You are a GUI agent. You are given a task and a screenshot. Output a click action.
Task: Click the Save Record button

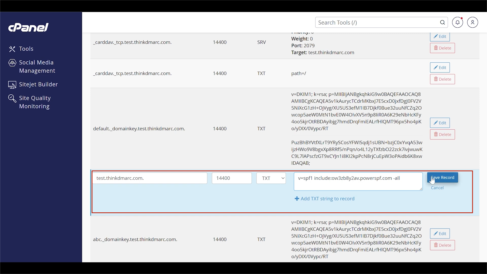(442, 177)
